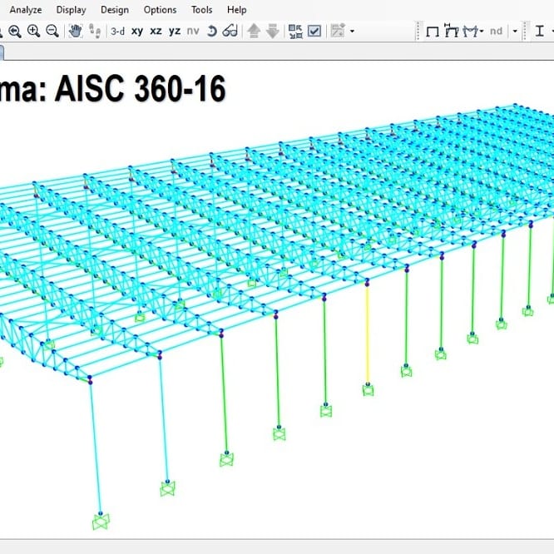Viewport: 554px width, 554px height.
Task: Click the grayed assign-to-group icon
Action: pos(338,31)
